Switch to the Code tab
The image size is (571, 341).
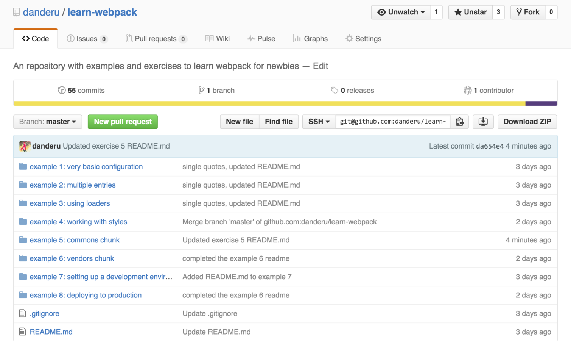36,39
